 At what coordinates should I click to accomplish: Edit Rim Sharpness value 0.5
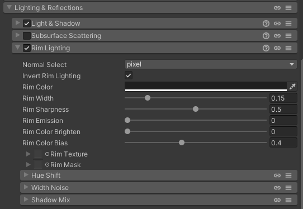283,110
